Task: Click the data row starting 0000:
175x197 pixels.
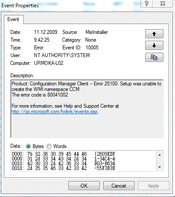Action: [63, 154]
